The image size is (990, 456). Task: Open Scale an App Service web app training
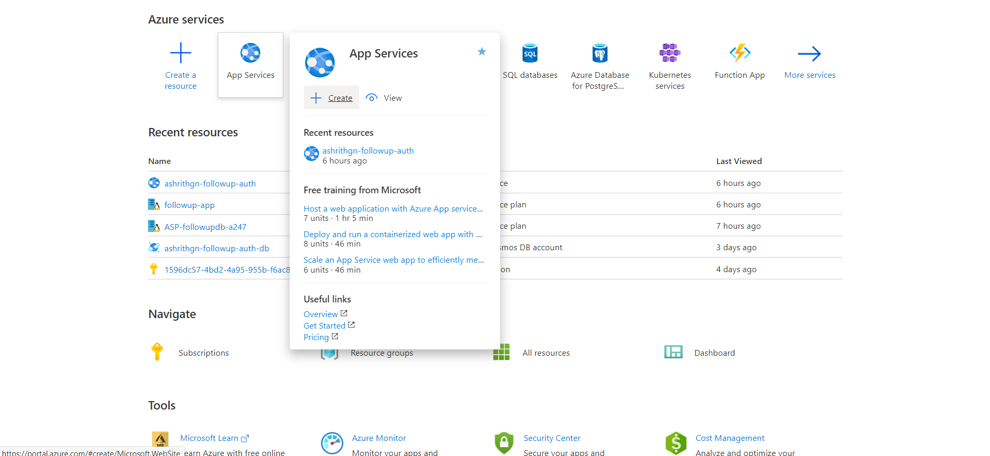pos(394,260)
